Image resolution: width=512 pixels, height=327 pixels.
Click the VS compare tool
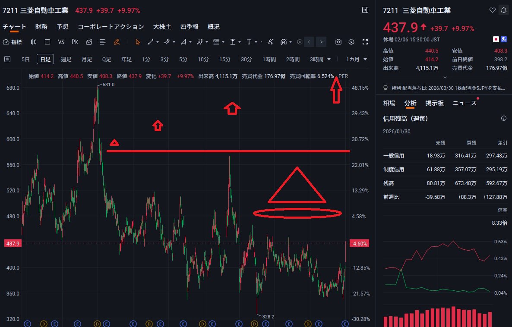click(x=61, y=42)
